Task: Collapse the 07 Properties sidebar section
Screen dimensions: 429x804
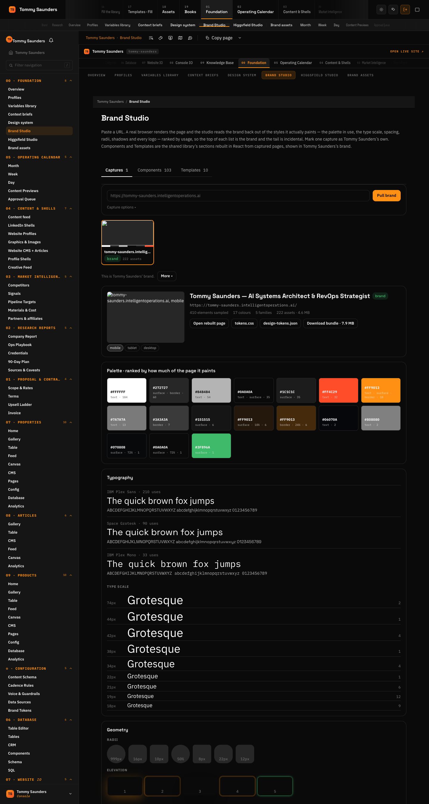Action: [x=71, y=422]
